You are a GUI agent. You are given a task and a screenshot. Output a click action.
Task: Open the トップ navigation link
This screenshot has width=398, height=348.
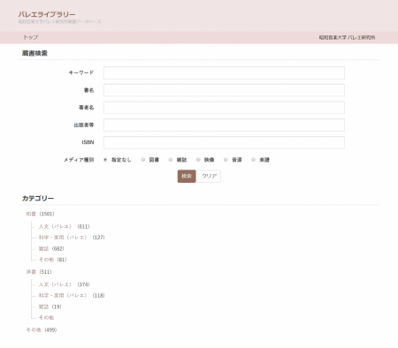click(31, 37)
